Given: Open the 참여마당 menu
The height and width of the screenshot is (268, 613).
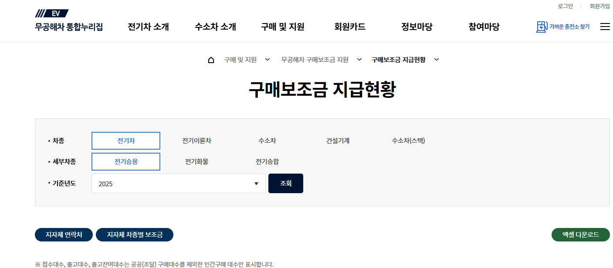Looking at the screenshot, I should tap(483, 27).
